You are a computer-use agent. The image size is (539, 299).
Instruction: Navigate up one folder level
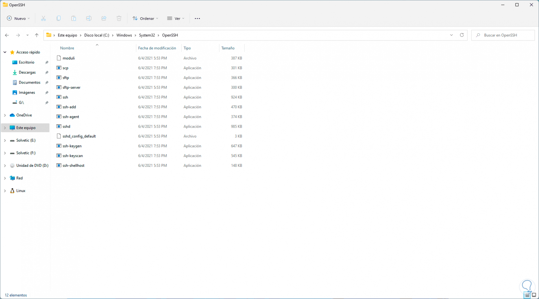click(37, 35)
